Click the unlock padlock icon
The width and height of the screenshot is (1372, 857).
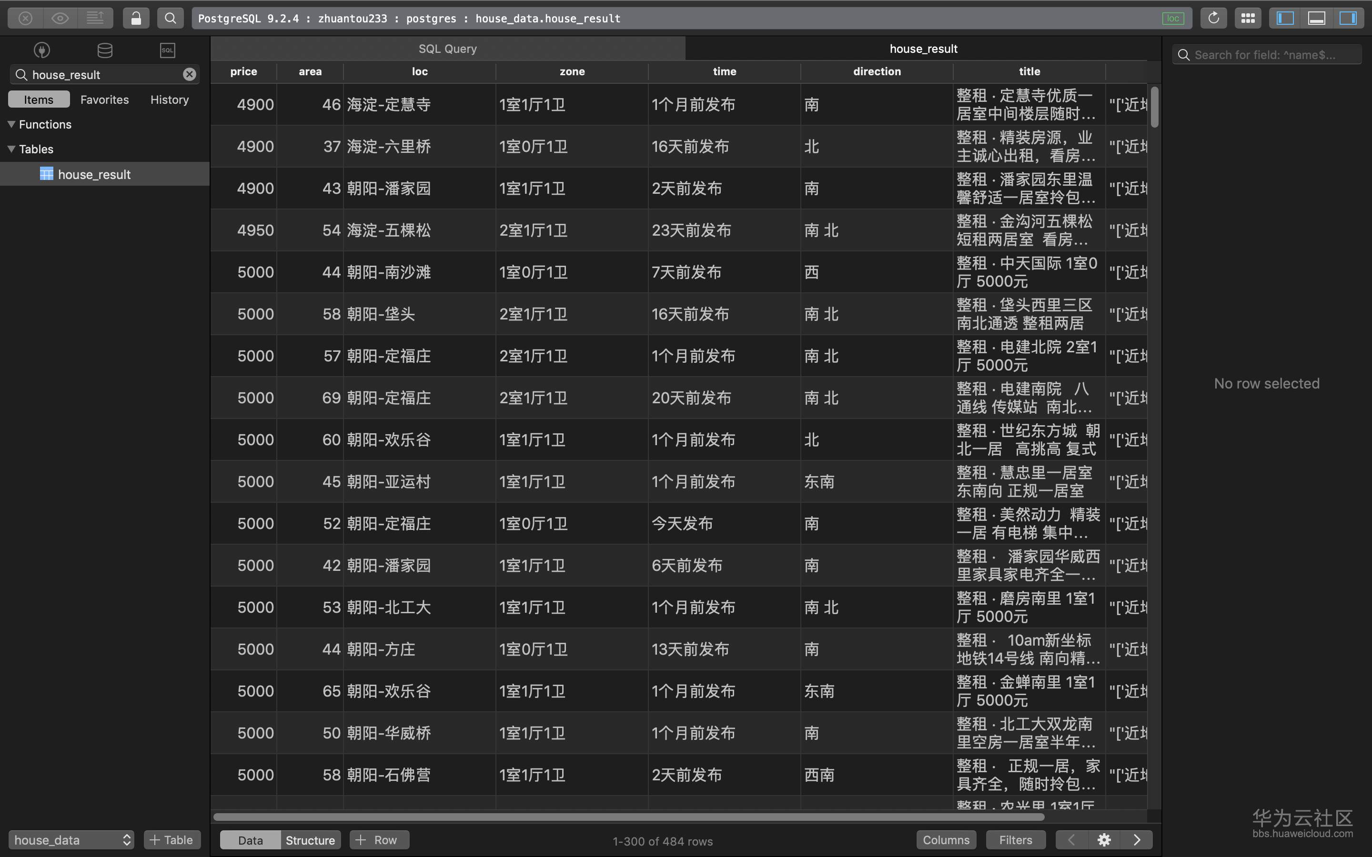click(135, 18)
